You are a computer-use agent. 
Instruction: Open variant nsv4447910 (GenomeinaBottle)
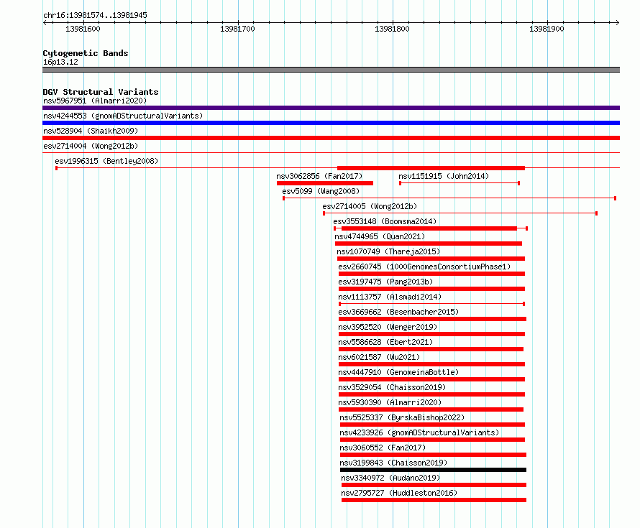(x=398, y=372)
